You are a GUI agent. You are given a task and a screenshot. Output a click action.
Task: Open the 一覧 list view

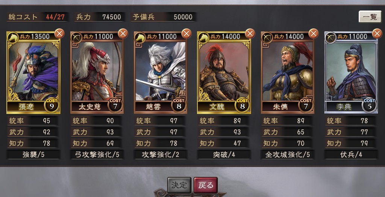coord(370,17)
